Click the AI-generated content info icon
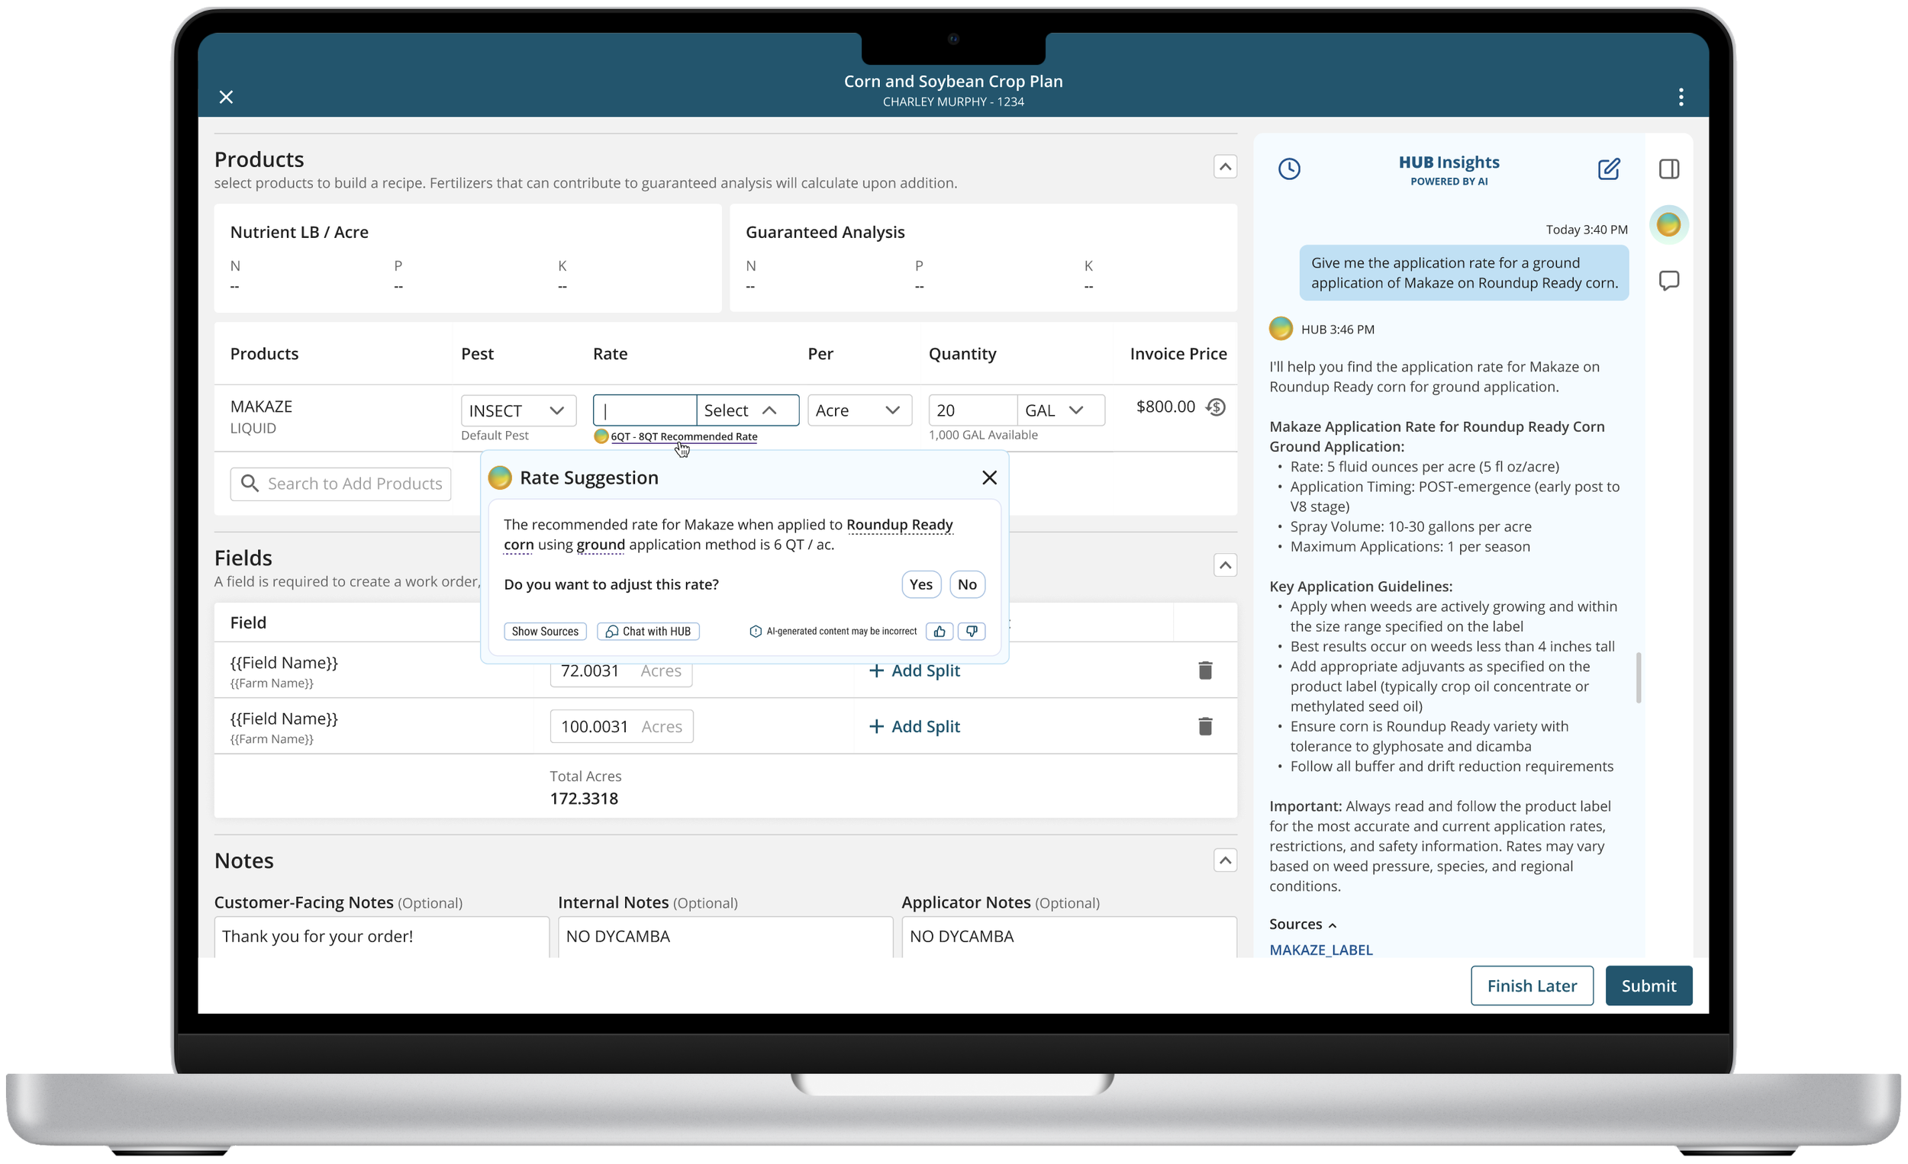 point(755,632)
